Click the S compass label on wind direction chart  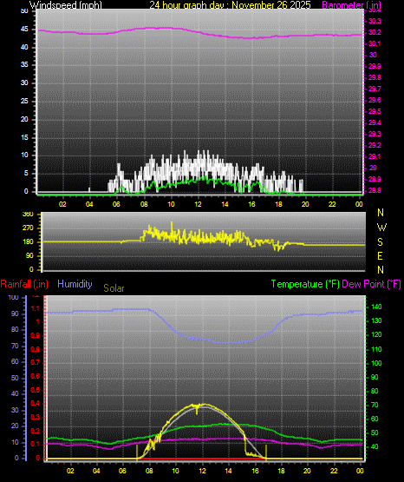tap(380, 242)
